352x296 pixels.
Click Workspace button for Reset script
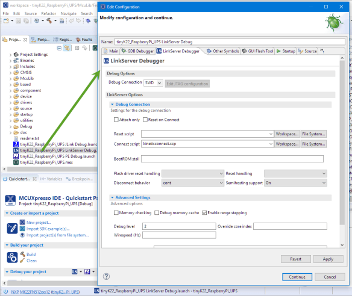[x=287, y=134]
